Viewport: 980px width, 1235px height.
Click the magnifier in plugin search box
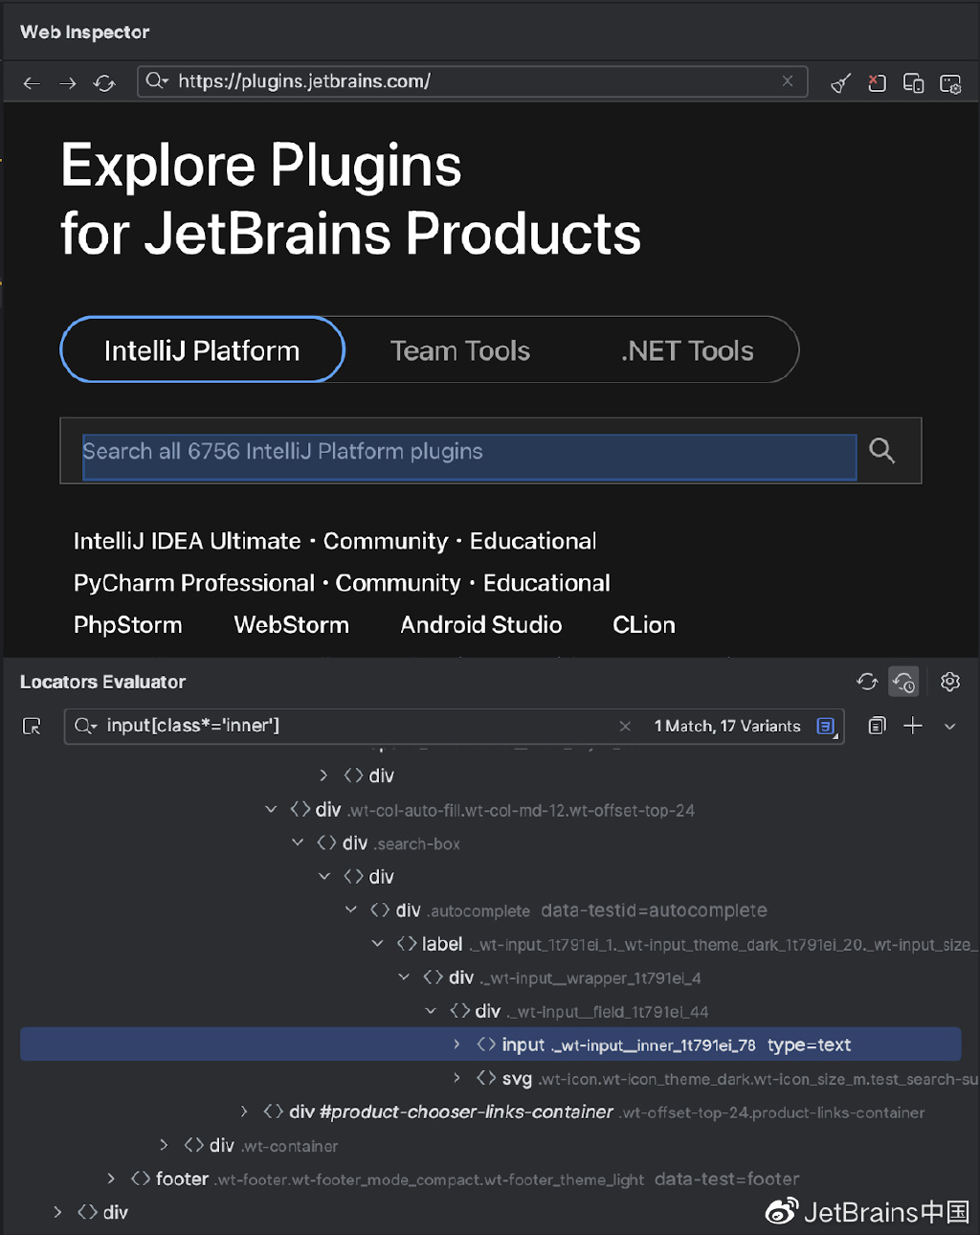(881, 450)
